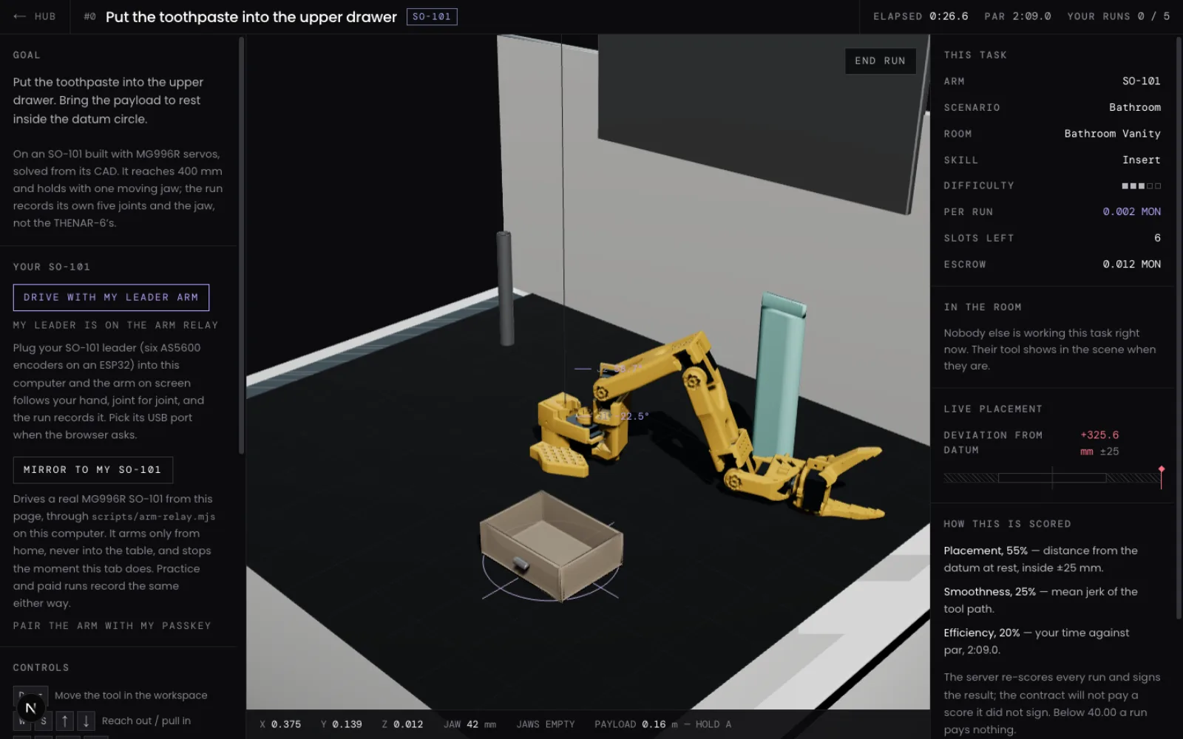Click the SO-101 badge beside the title
This screenshot has width=1183, height=739.
click(432, 16)
